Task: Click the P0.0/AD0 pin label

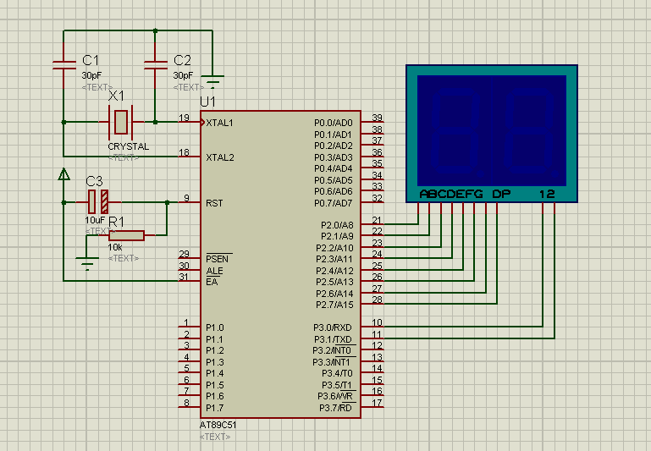Action: (x=334, y=123)
